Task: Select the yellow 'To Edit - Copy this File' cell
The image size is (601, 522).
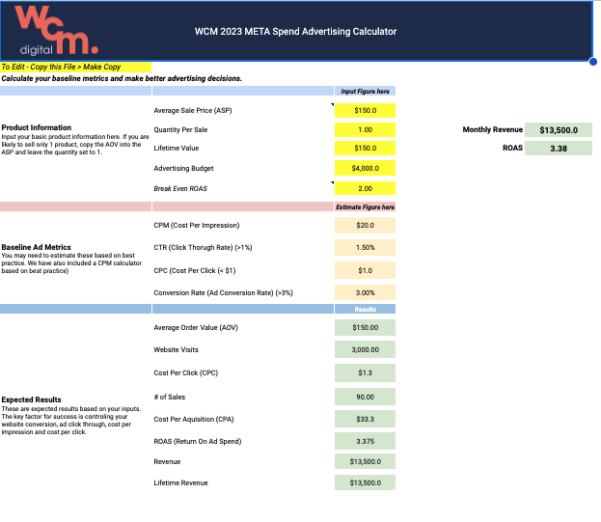Action: (x=76, y=68)
